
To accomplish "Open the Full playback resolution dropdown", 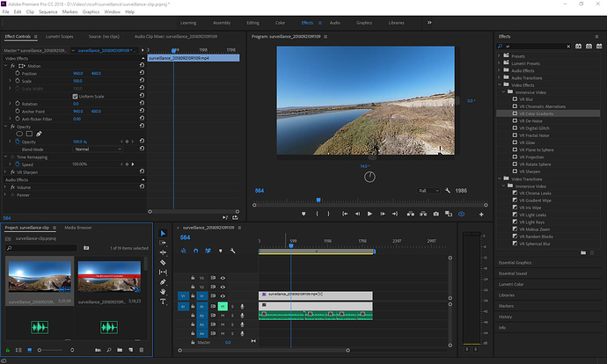I will tap(428, 190).
